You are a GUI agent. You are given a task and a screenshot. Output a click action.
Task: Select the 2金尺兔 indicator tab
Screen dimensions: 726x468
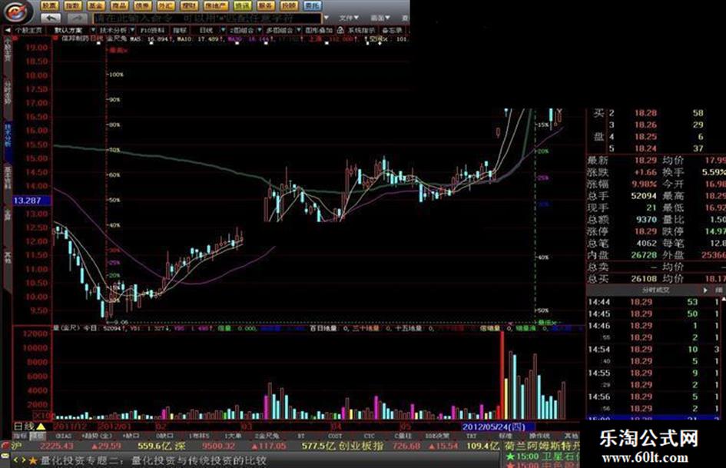point(267,436)
